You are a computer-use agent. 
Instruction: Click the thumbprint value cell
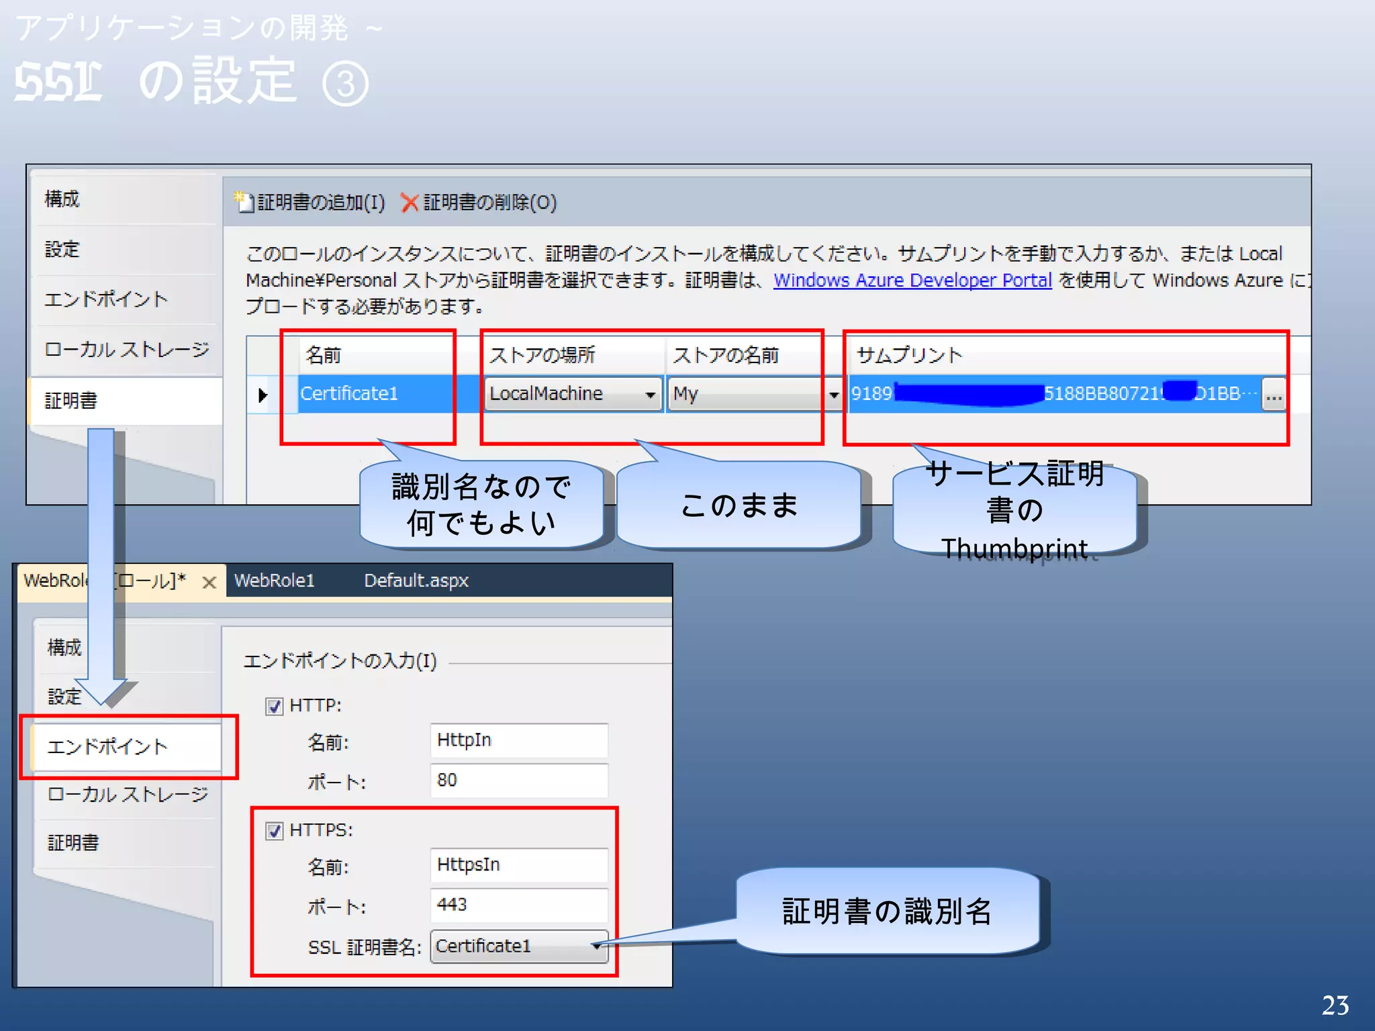coord(1054,393)
